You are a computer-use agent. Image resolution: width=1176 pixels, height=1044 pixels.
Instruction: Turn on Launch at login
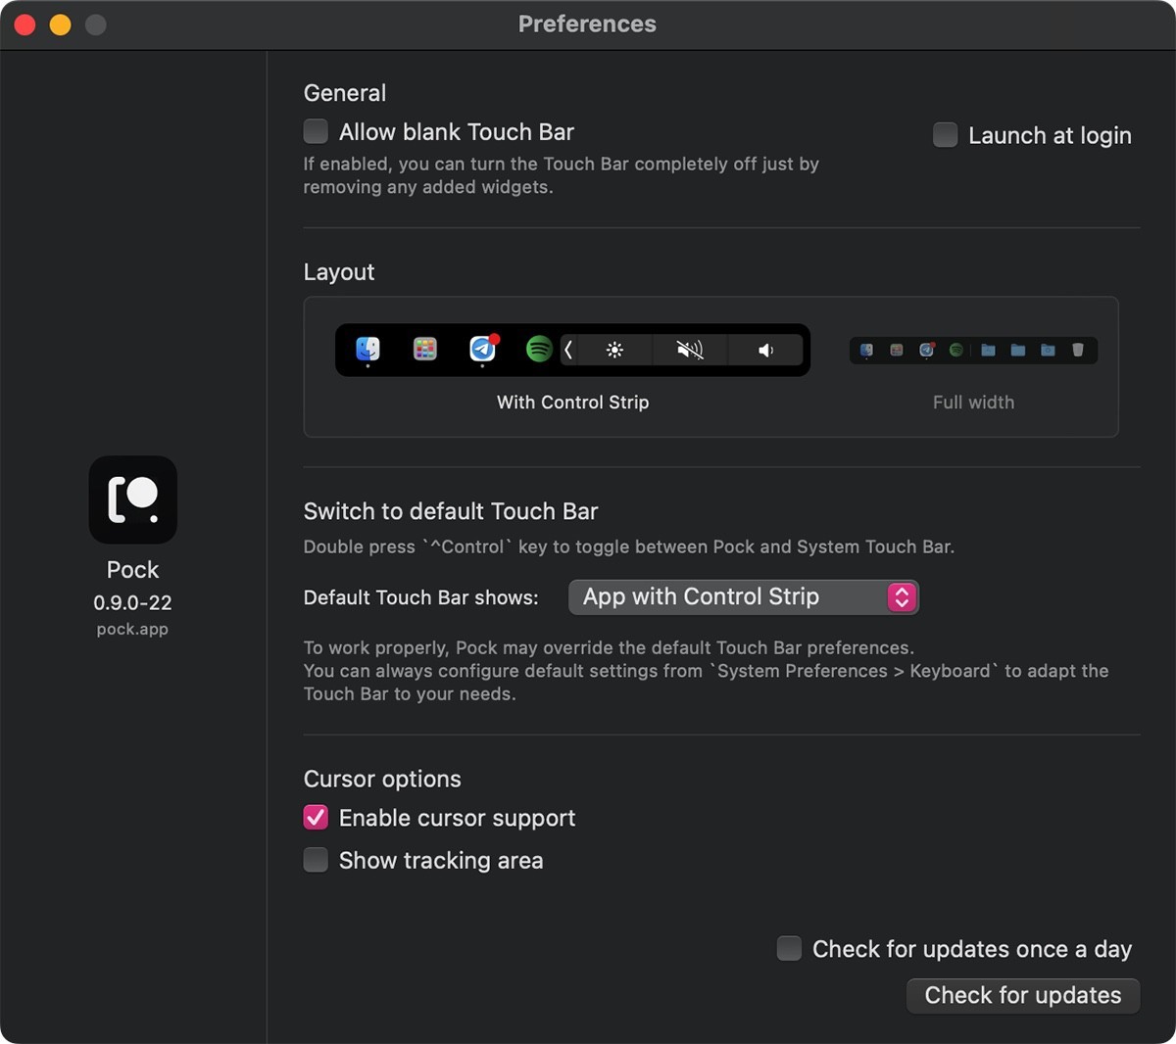pos(945,135)
